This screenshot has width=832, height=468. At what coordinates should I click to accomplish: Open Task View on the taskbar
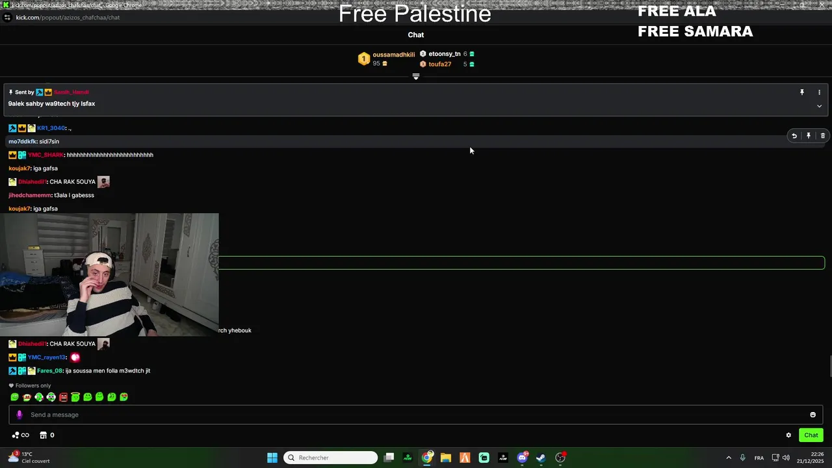coord(389,458)
